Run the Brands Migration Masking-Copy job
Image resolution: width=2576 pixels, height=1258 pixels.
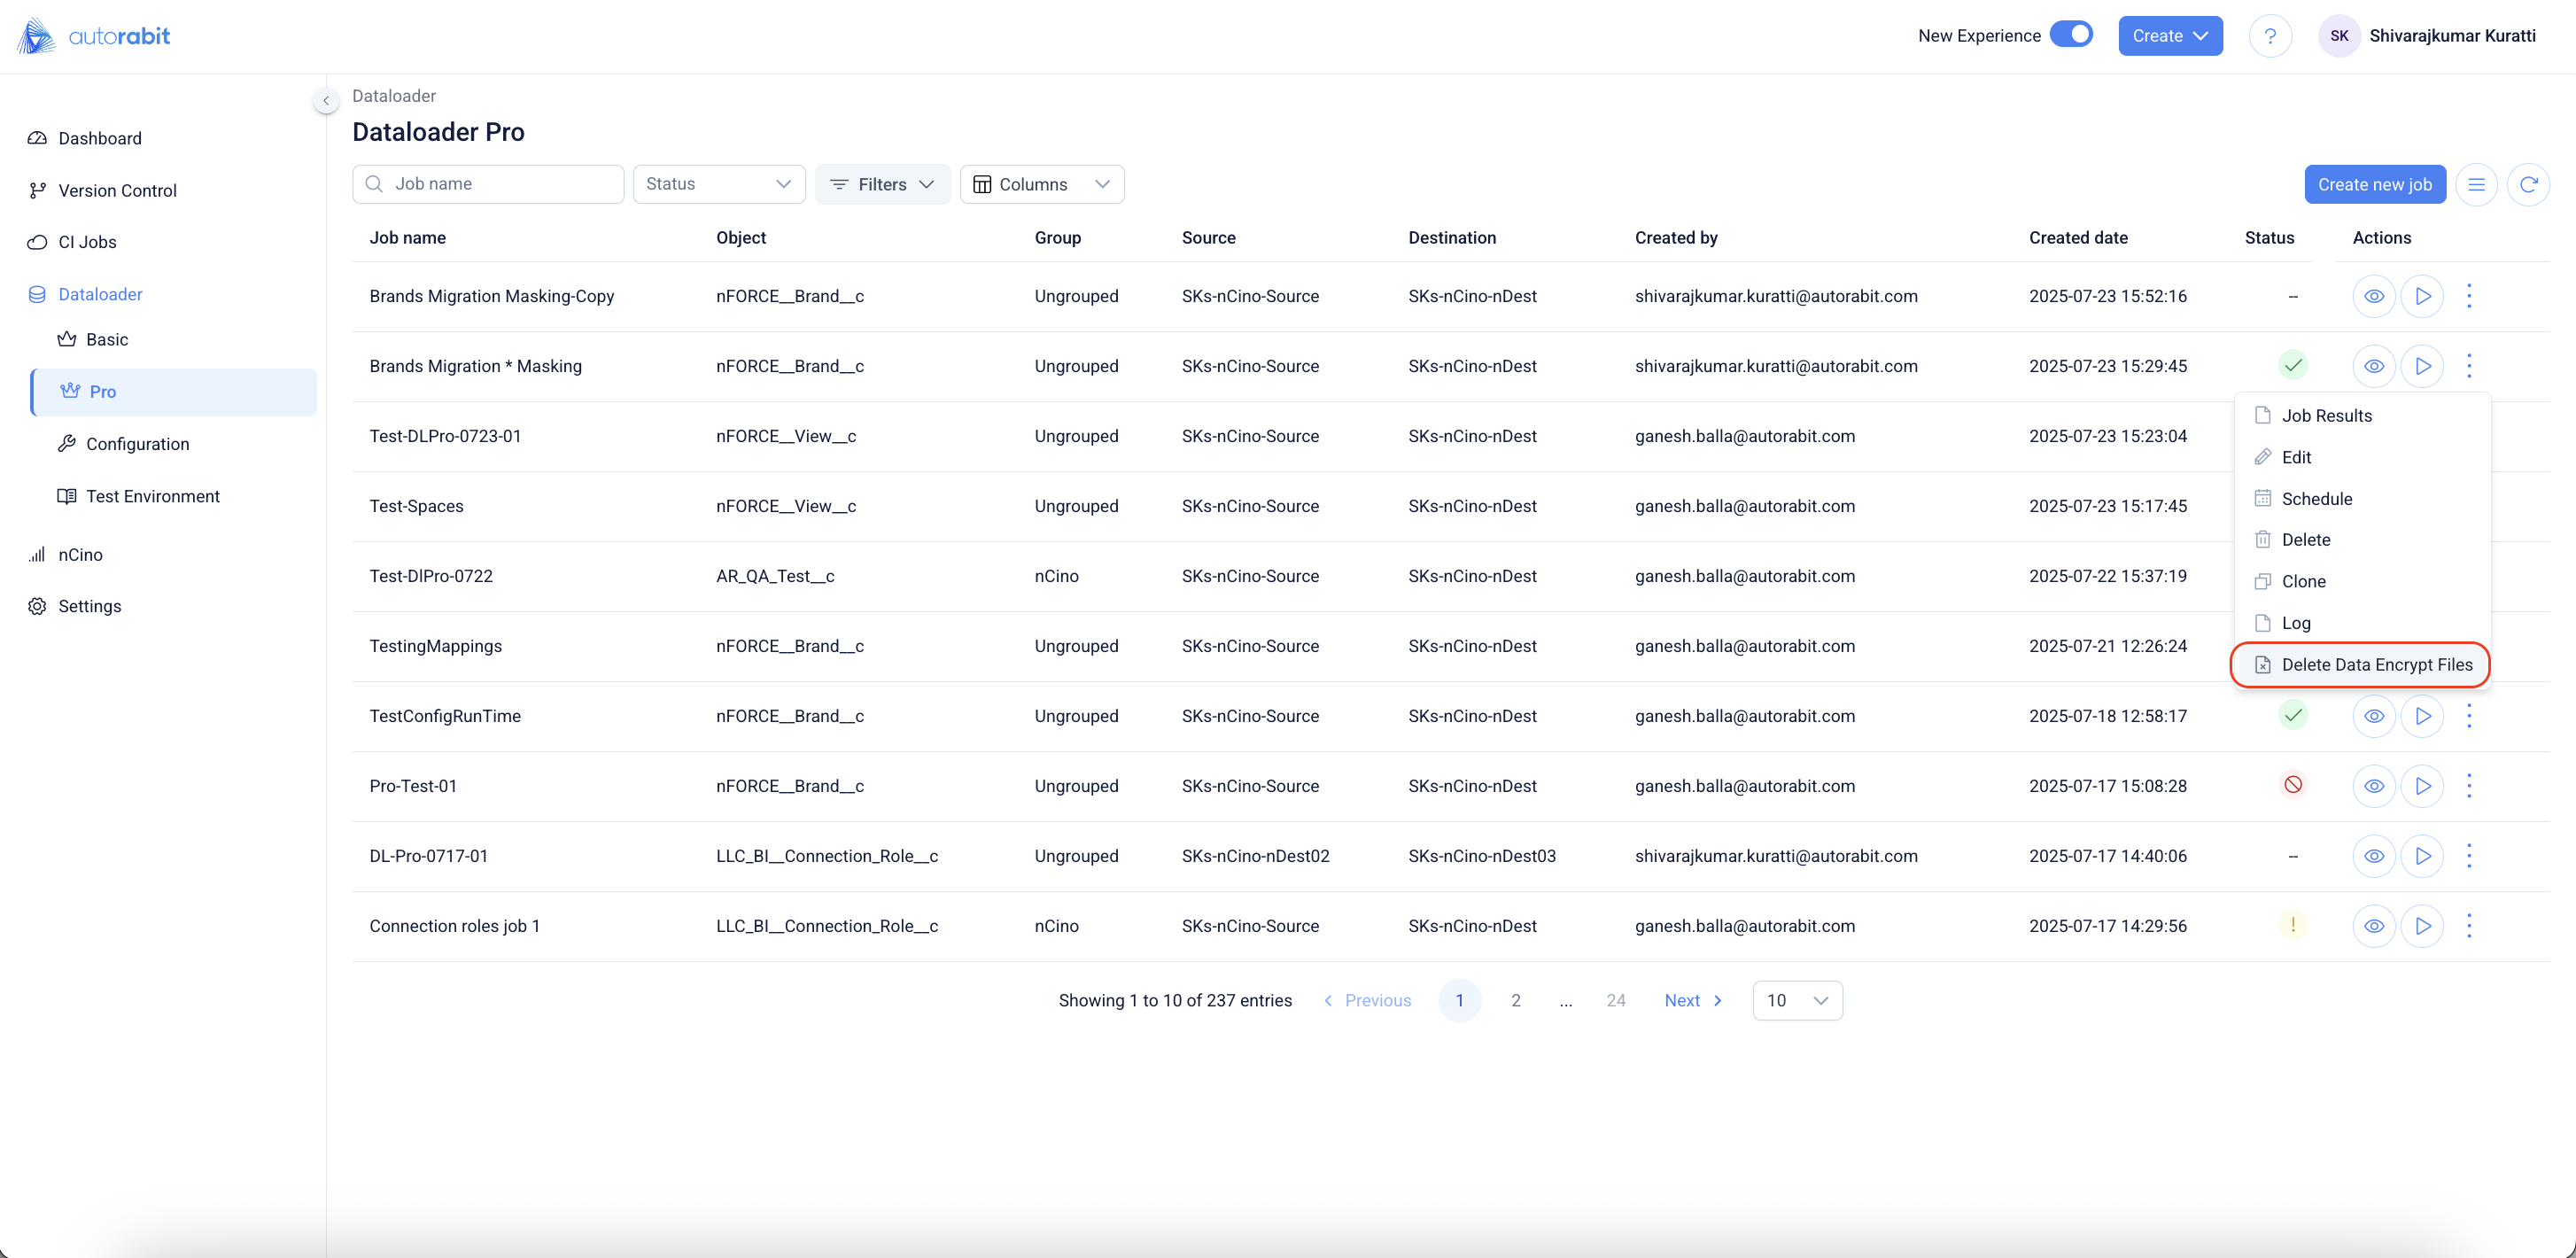coord(2422,296)
